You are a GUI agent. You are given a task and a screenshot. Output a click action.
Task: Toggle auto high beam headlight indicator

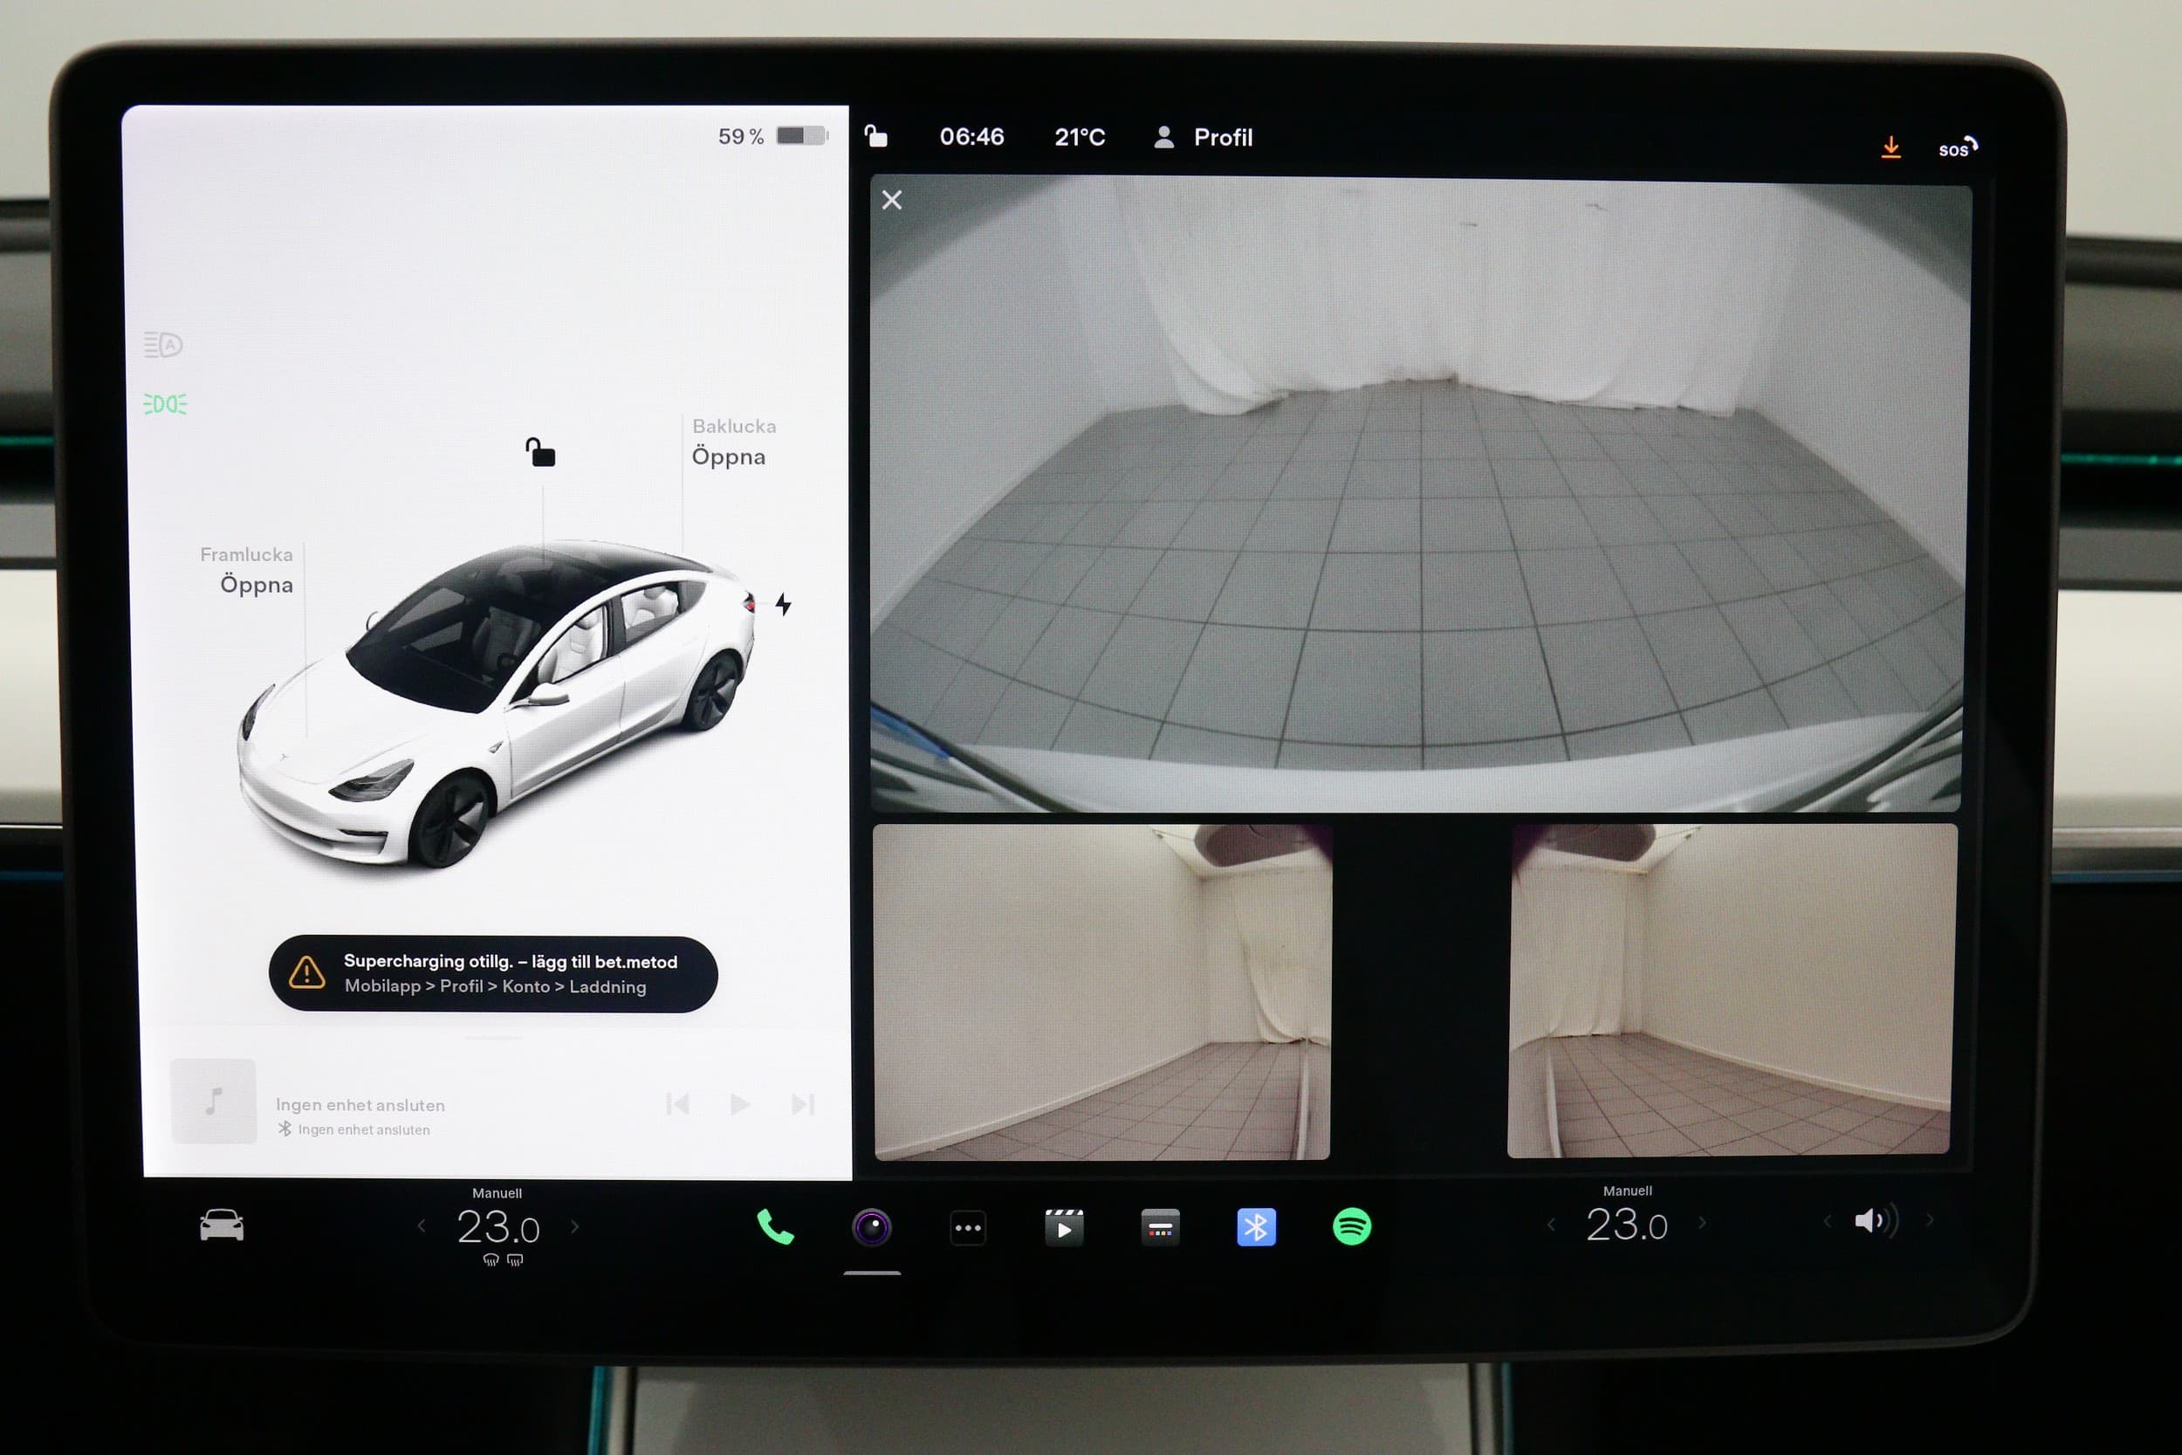(163, 345)
